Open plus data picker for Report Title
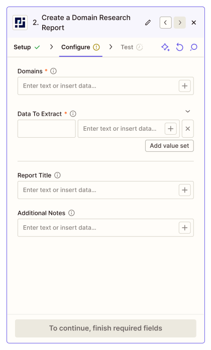This screenshot has height=350, width=211. click(x=185, y=190)
